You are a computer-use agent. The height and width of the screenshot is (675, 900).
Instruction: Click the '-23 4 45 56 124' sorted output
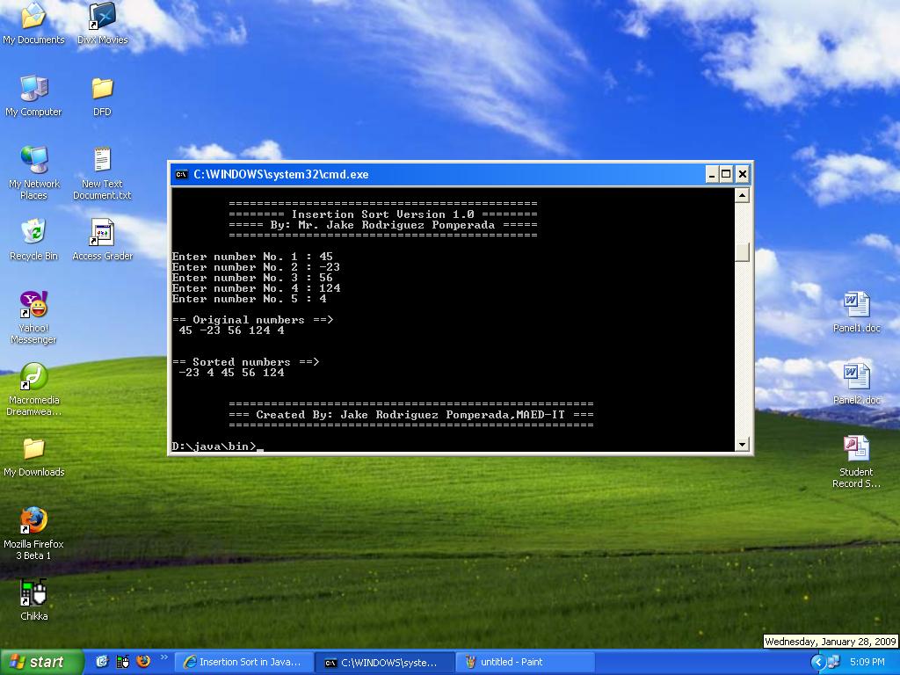[231, 373]
